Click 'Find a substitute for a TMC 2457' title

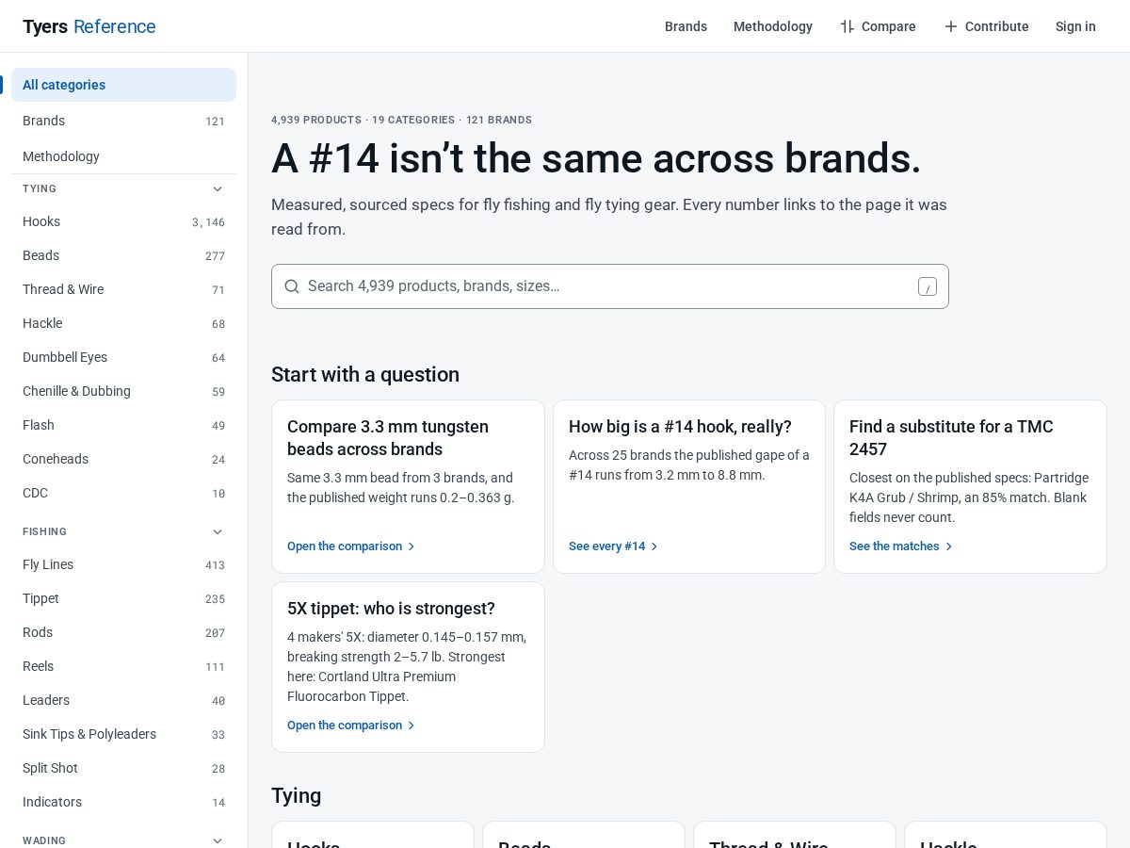[x=951, y=438]
